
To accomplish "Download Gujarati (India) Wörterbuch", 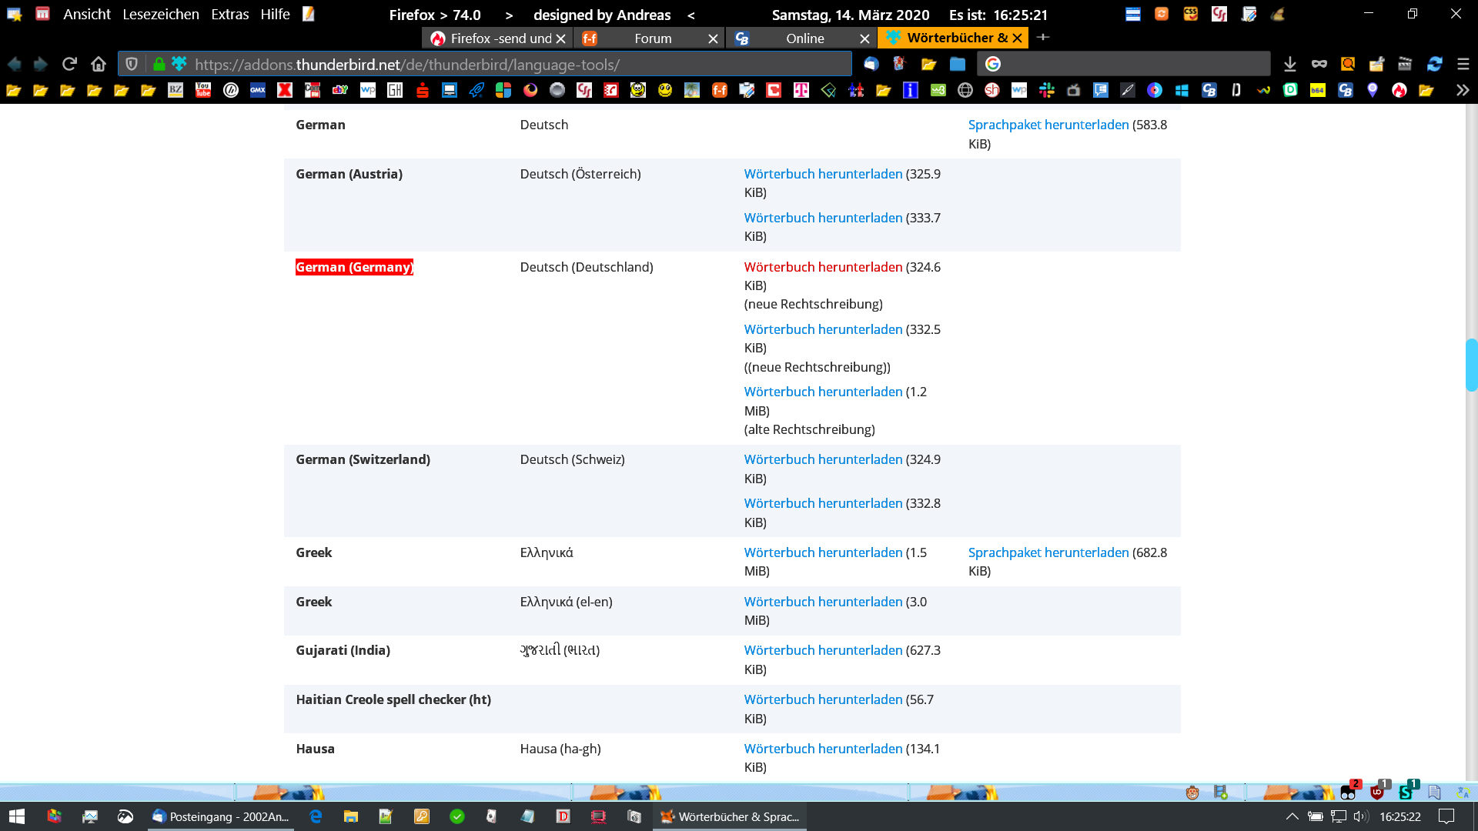I will coord(822,650).
